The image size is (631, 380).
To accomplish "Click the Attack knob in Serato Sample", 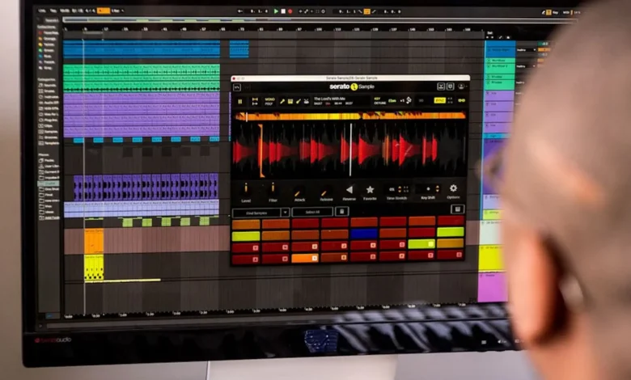I will 299,192.
